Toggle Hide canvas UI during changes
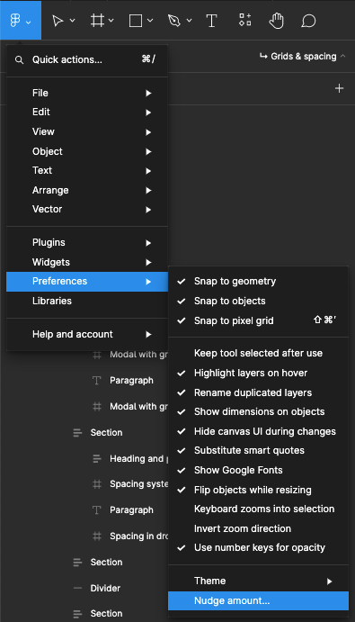 [x=258, y=431]
